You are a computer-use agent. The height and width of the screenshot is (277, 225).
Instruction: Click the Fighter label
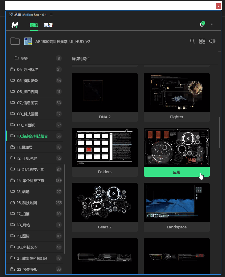[177, 117]
